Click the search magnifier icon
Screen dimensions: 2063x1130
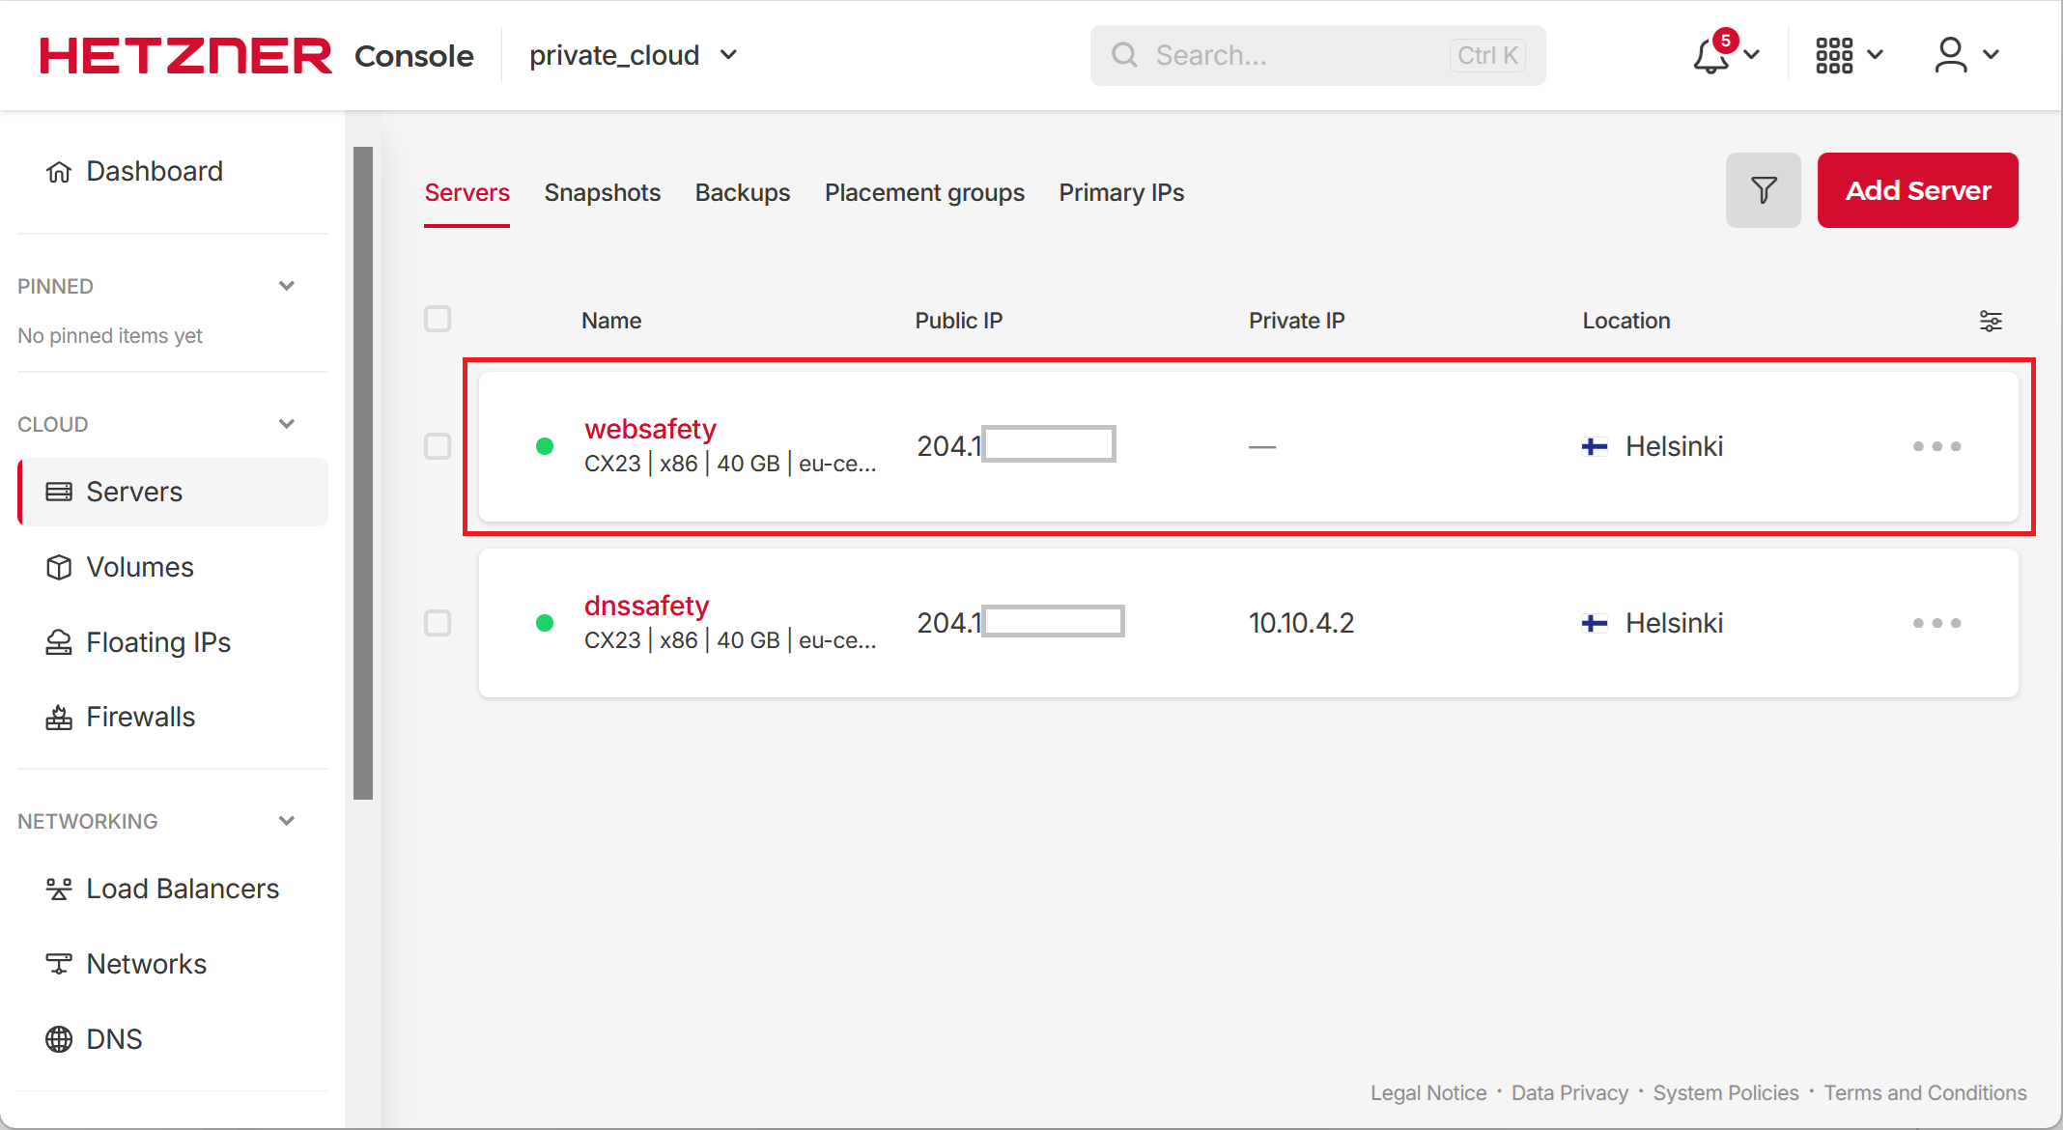[1124, 55]
